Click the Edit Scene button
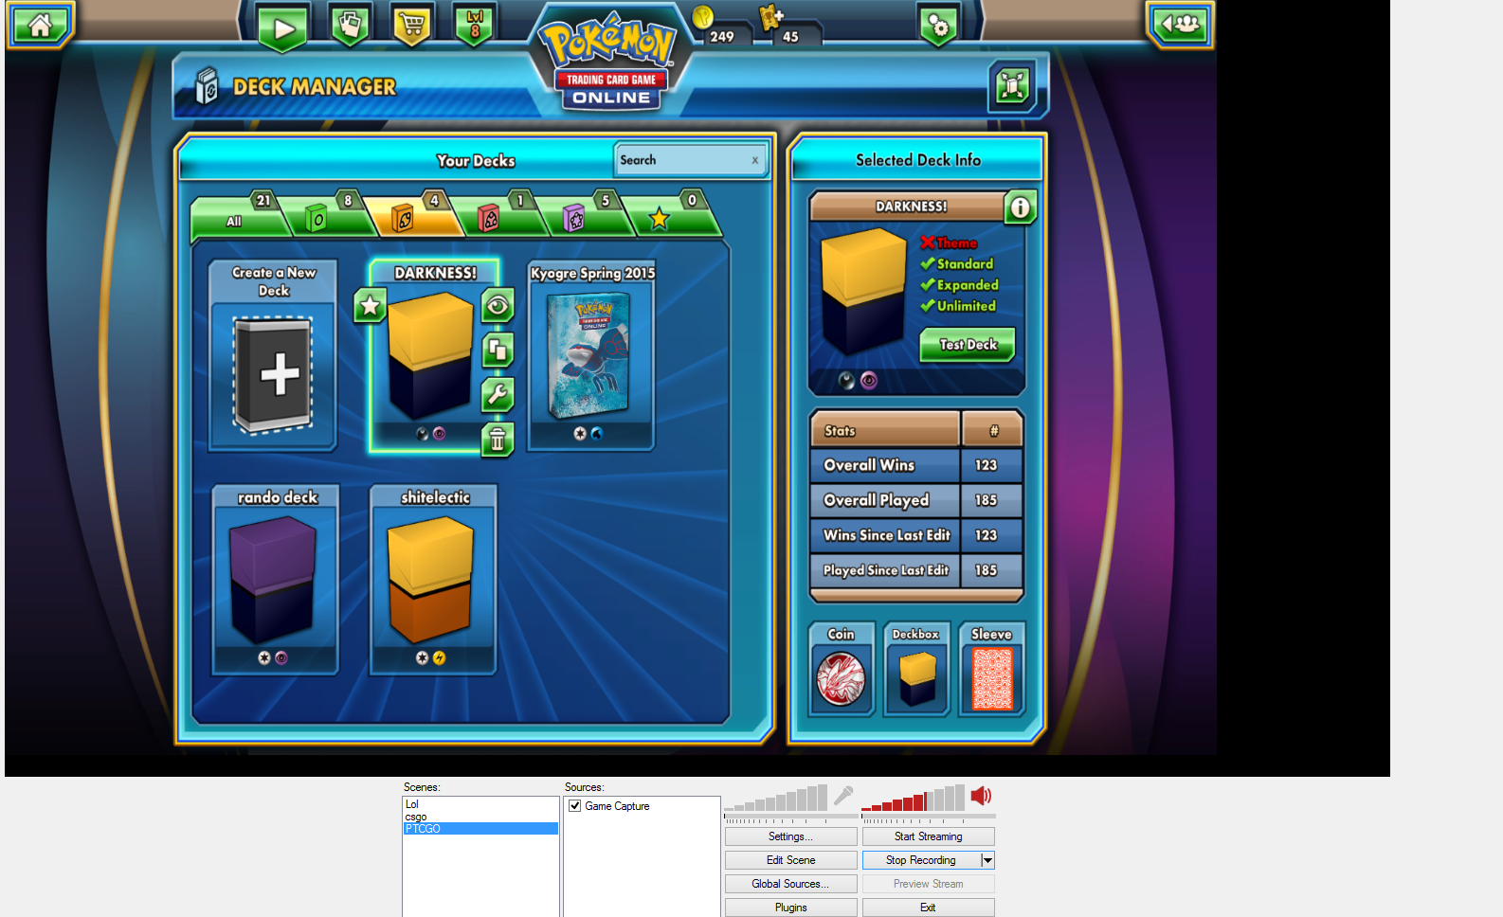This screenshot has width=1503, height=917. (791, 860)
